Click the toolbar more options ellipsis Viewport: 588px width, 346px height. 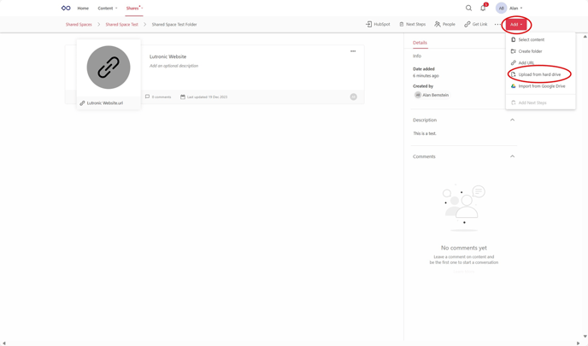(x=497, y=24)
